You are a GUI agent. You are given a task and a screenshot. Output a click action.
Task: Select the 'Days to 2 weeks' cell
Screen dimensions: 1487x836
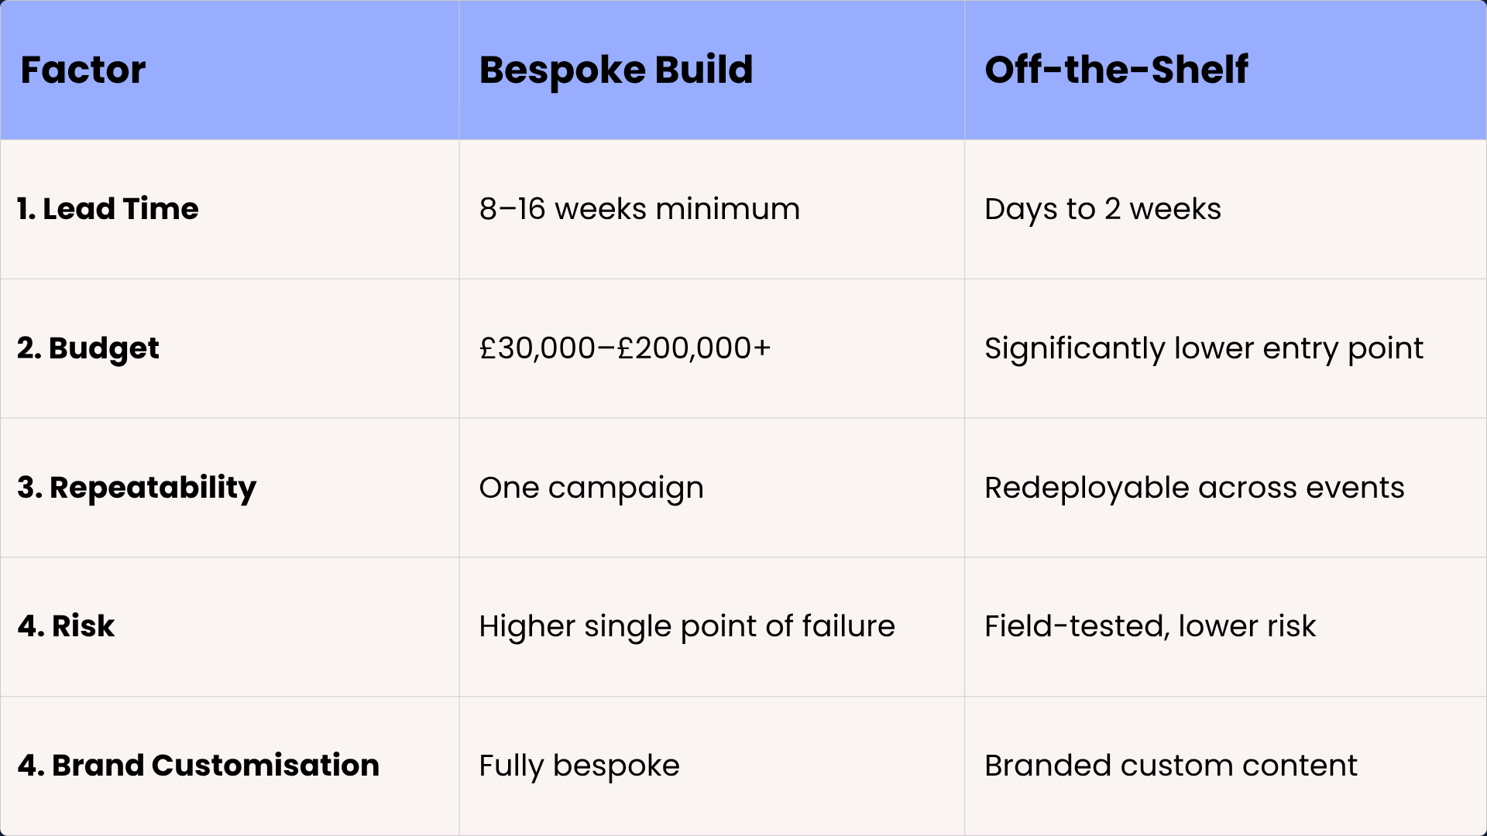(1102, 209)
